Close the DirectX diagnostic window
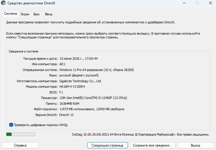216x150 pixels. point(210,3)
